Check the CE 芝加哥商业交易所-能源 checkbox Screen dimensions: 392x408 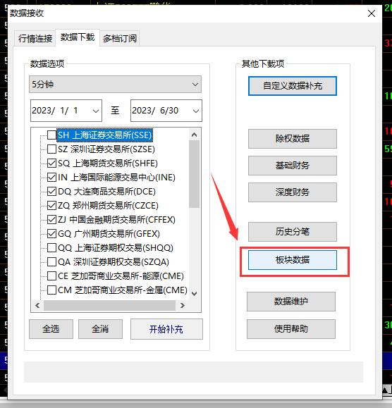(51, 276)
